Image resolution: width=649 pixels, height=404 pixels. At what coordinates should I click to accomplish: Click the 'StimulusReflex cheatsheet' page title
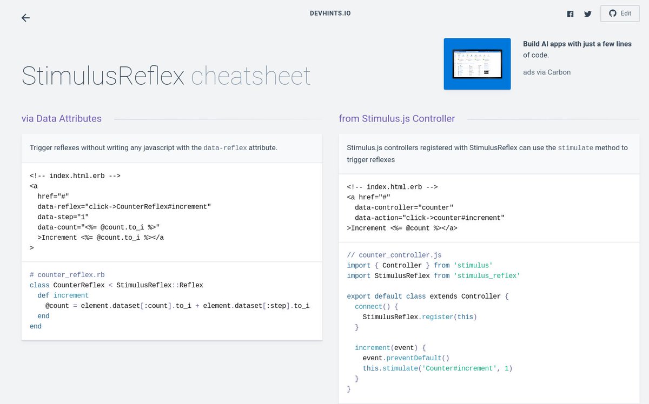click(x=166, y=76)
